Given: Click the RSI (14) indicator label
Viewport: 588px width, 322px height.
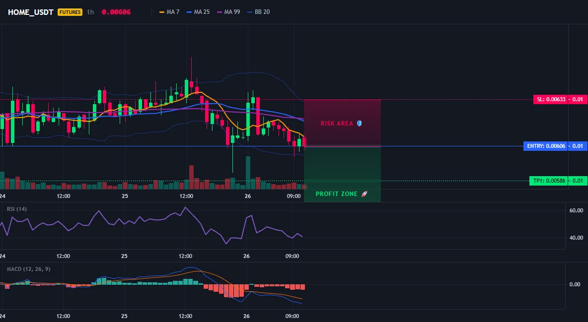Looking at the screenshot, I should [17, 209].
